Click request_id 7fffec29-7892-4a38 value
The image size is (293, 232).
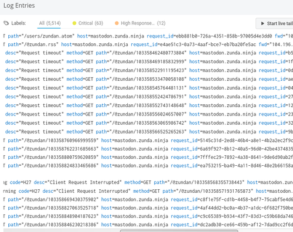tap(247, 158)
